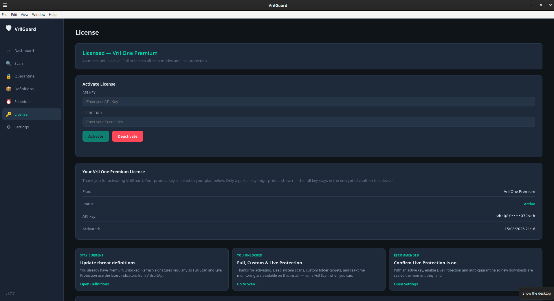The width and height of the screenshot is (554, 301).
Task: Open the Scan page label in the sidebar
Action: coord(19,64)
